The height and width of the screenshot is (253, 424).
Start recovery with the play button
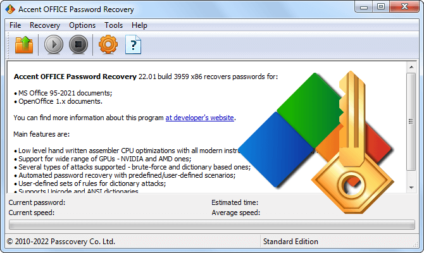coord(54,44)
